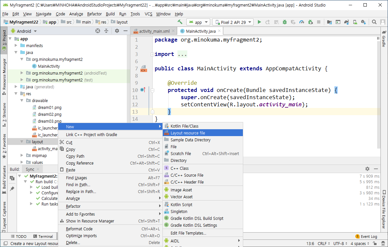Open Build panel gear settings
This screenshot has height=247, width=388.
(367, 169)
